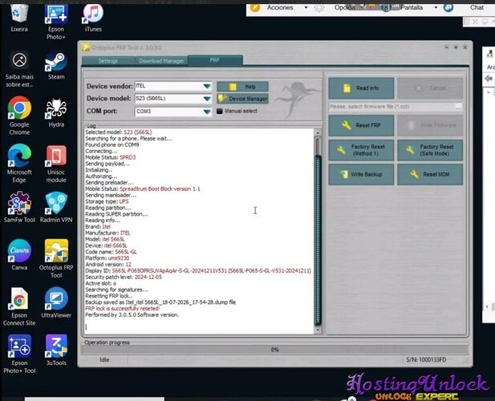Launch the Hydra tool icon

point(56,113)
